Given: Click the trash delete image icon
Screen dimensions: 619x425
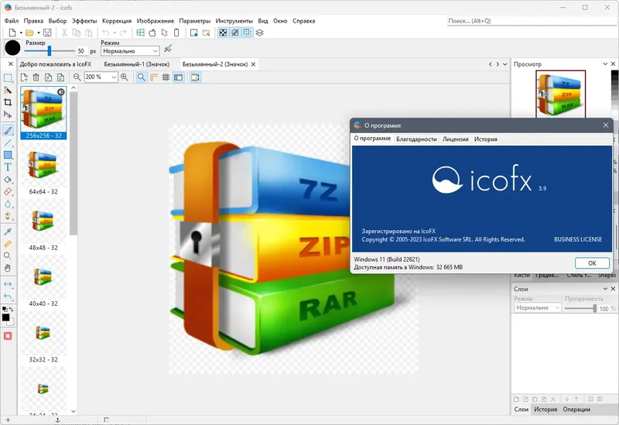Looking at the screenshot, I should coord(36,77).
